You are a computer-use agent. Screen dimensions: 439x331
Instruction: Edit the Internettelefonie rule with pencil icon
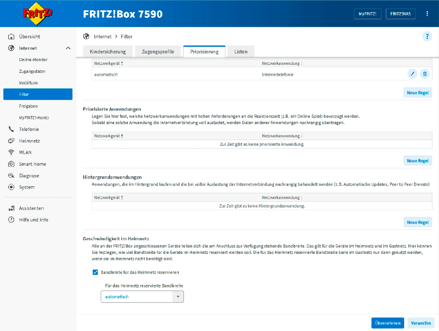click(412, 74)
